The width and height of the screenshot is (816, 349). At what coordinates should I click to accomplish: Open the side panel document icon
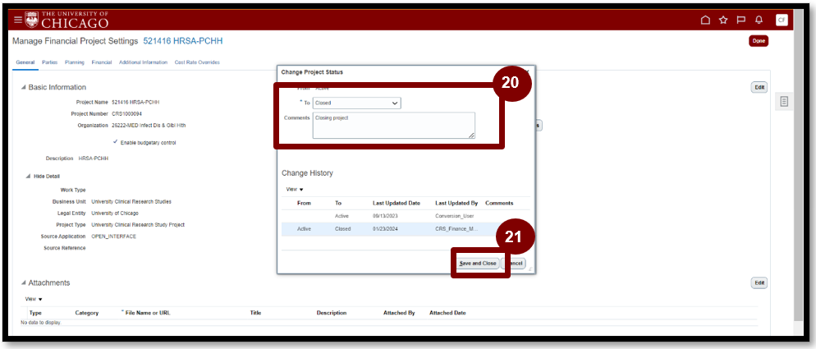[784, 102]
